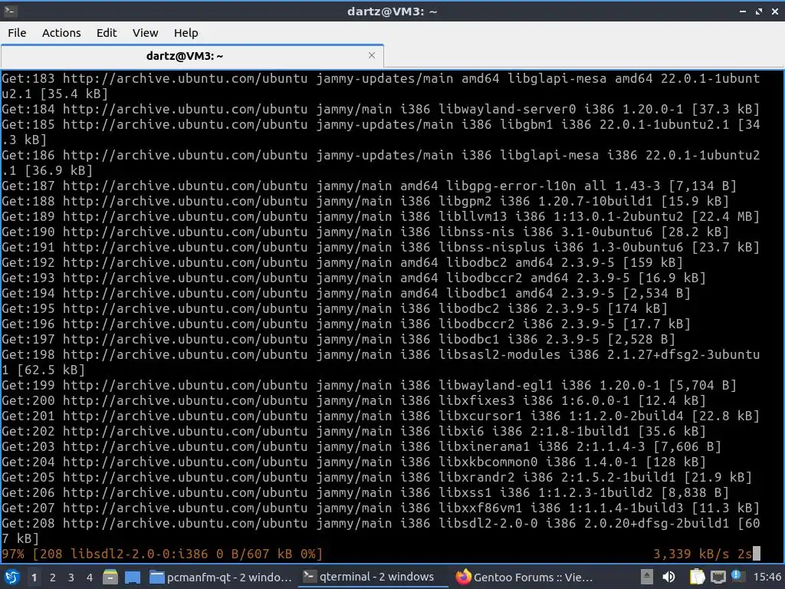Click the Get:196 libodbccr2 i386 line
This screenshot has height=589, width=785.
point(346,324)
